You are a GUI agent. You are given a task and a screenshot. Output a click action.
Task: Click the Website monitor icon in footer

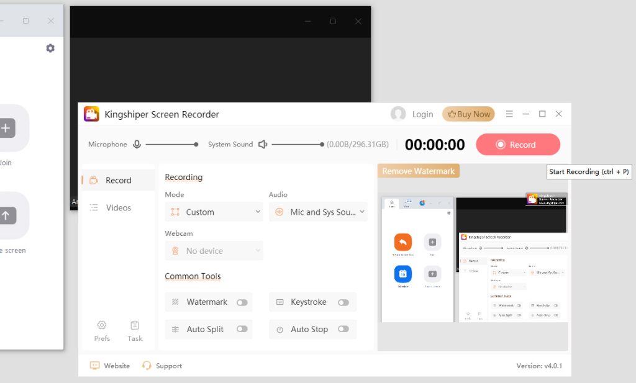[94, 366]
